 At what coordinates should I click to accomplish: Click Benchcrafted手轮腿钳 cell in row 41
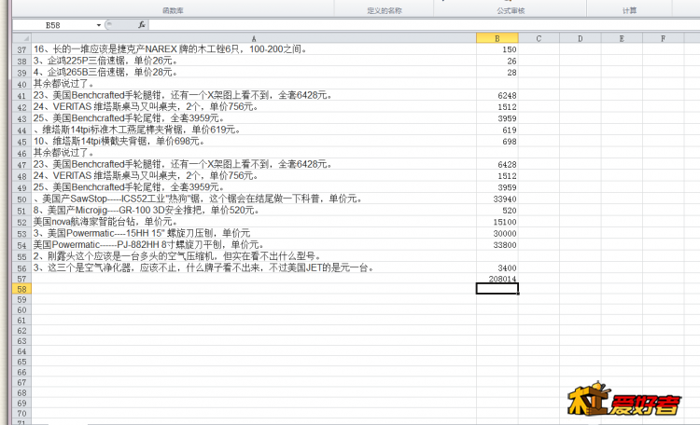pyautogui.click(x=254, y=95)
